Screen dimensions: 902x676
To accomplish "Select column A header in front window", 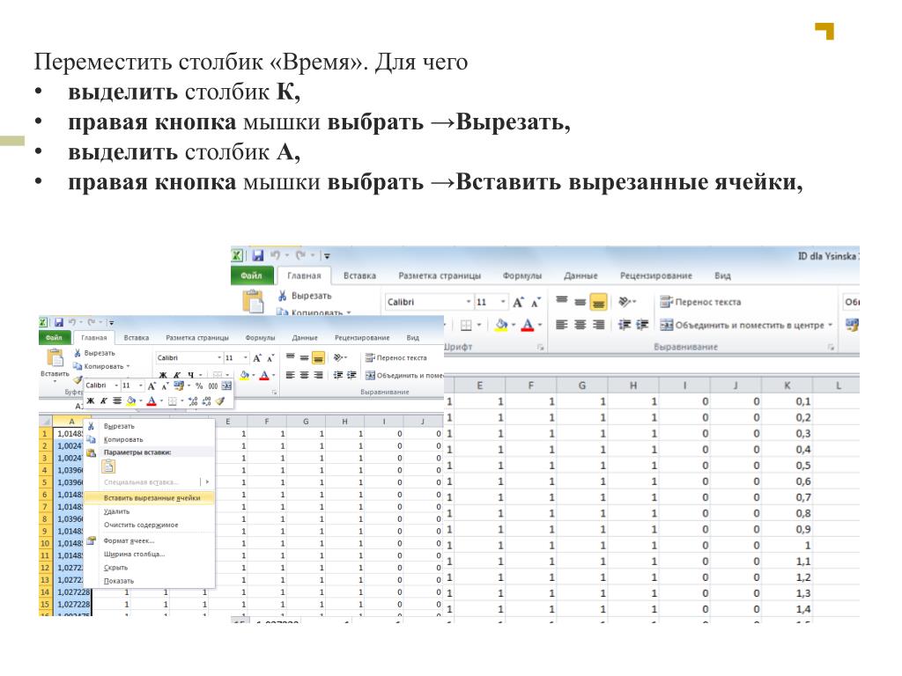I will point(72,422).
